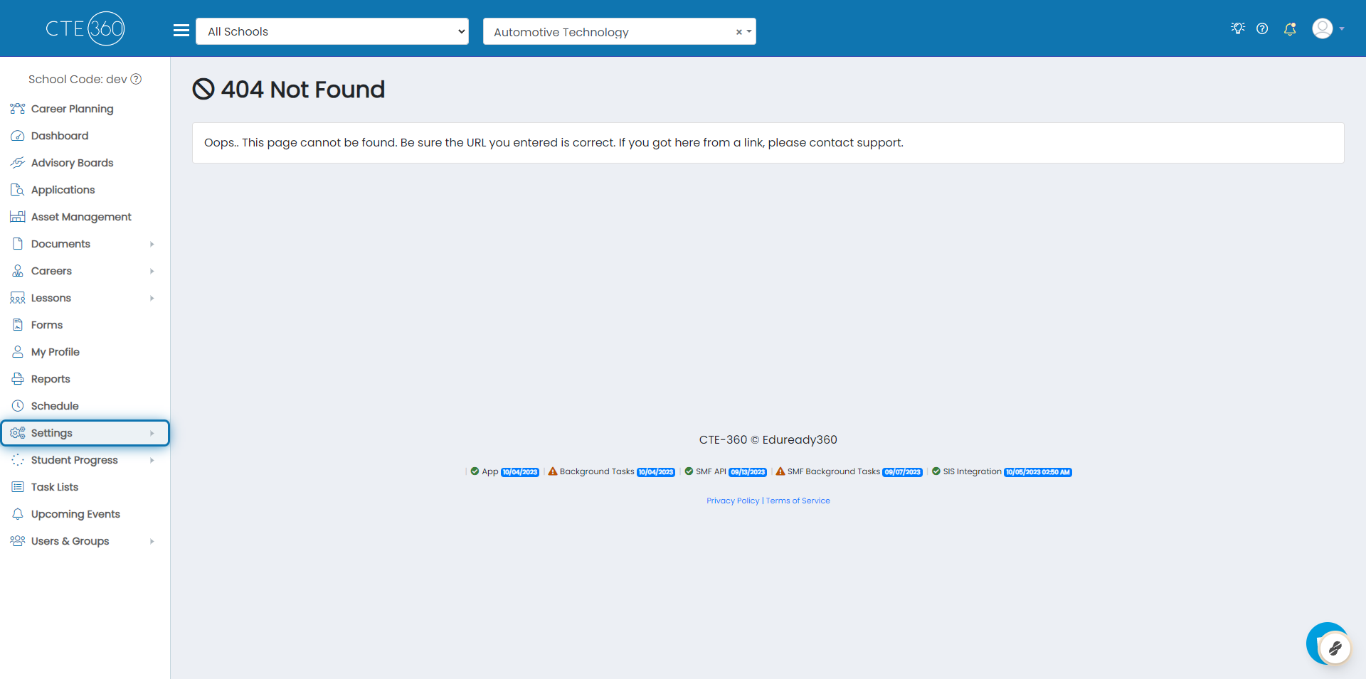Viewport: 1366px width, 679px height.
Task: Open the All Schools dropdown
Action: click(332, 31)
